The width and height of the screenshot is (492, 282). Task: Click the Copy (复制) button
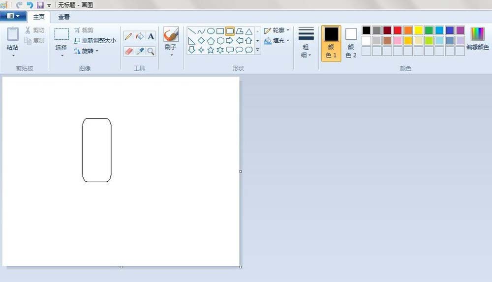click(x=35, y=40)
